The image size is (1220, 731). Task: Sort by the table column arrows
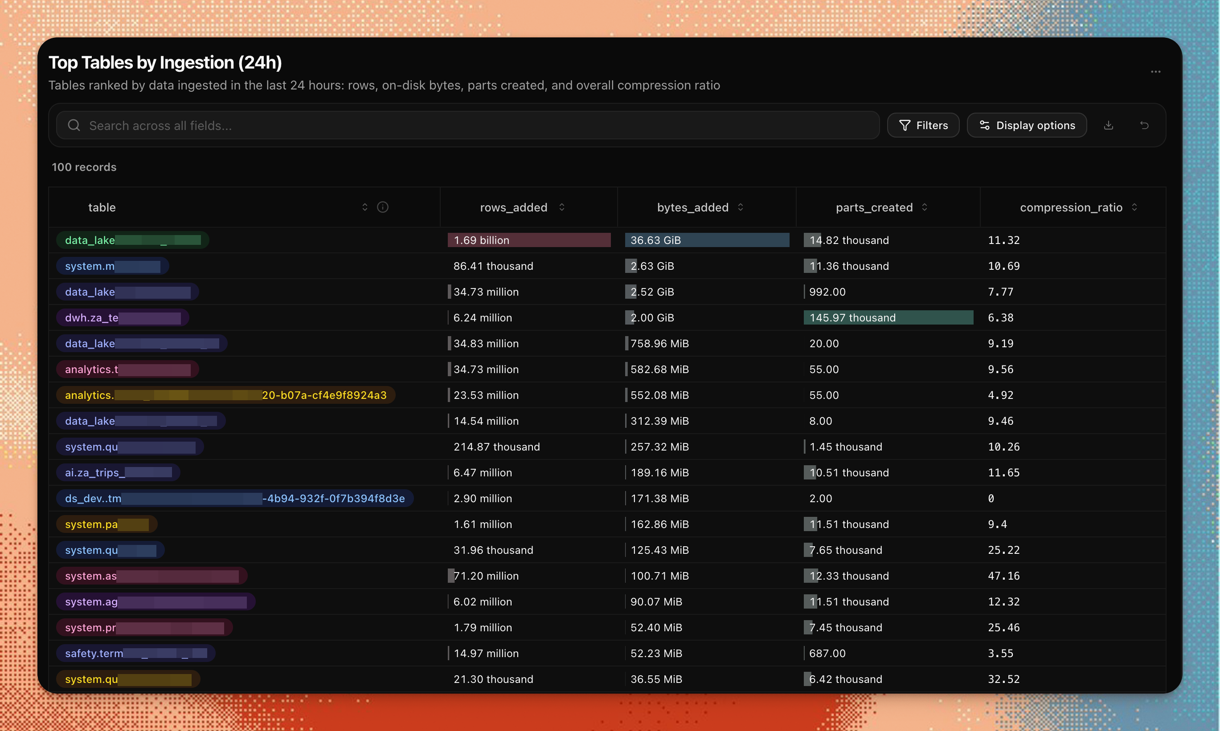365,207
